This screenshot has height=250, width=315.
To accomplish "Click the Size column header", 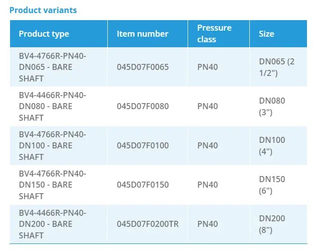I will pyautogui.click(x=266, y=34).
